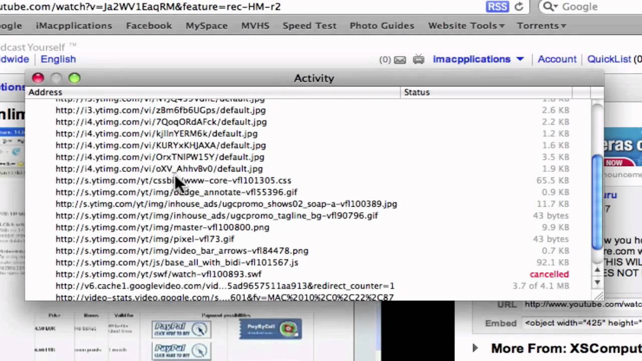Click the Activity scrollbar up arrow
This screenshot has height=361, width=642.
(597, 270)
